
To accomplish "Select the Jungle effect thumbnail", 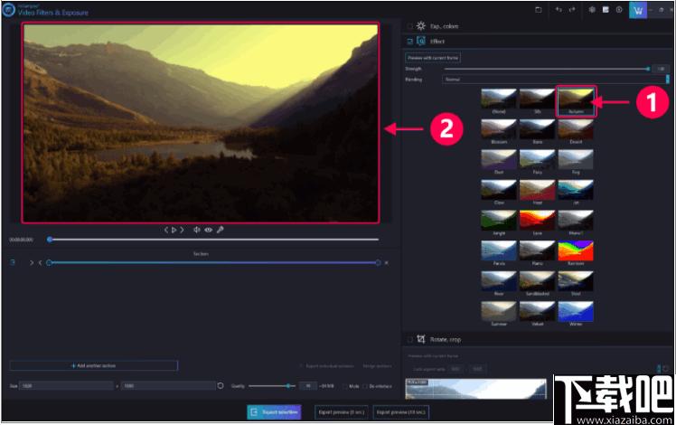I will [499, 222].
